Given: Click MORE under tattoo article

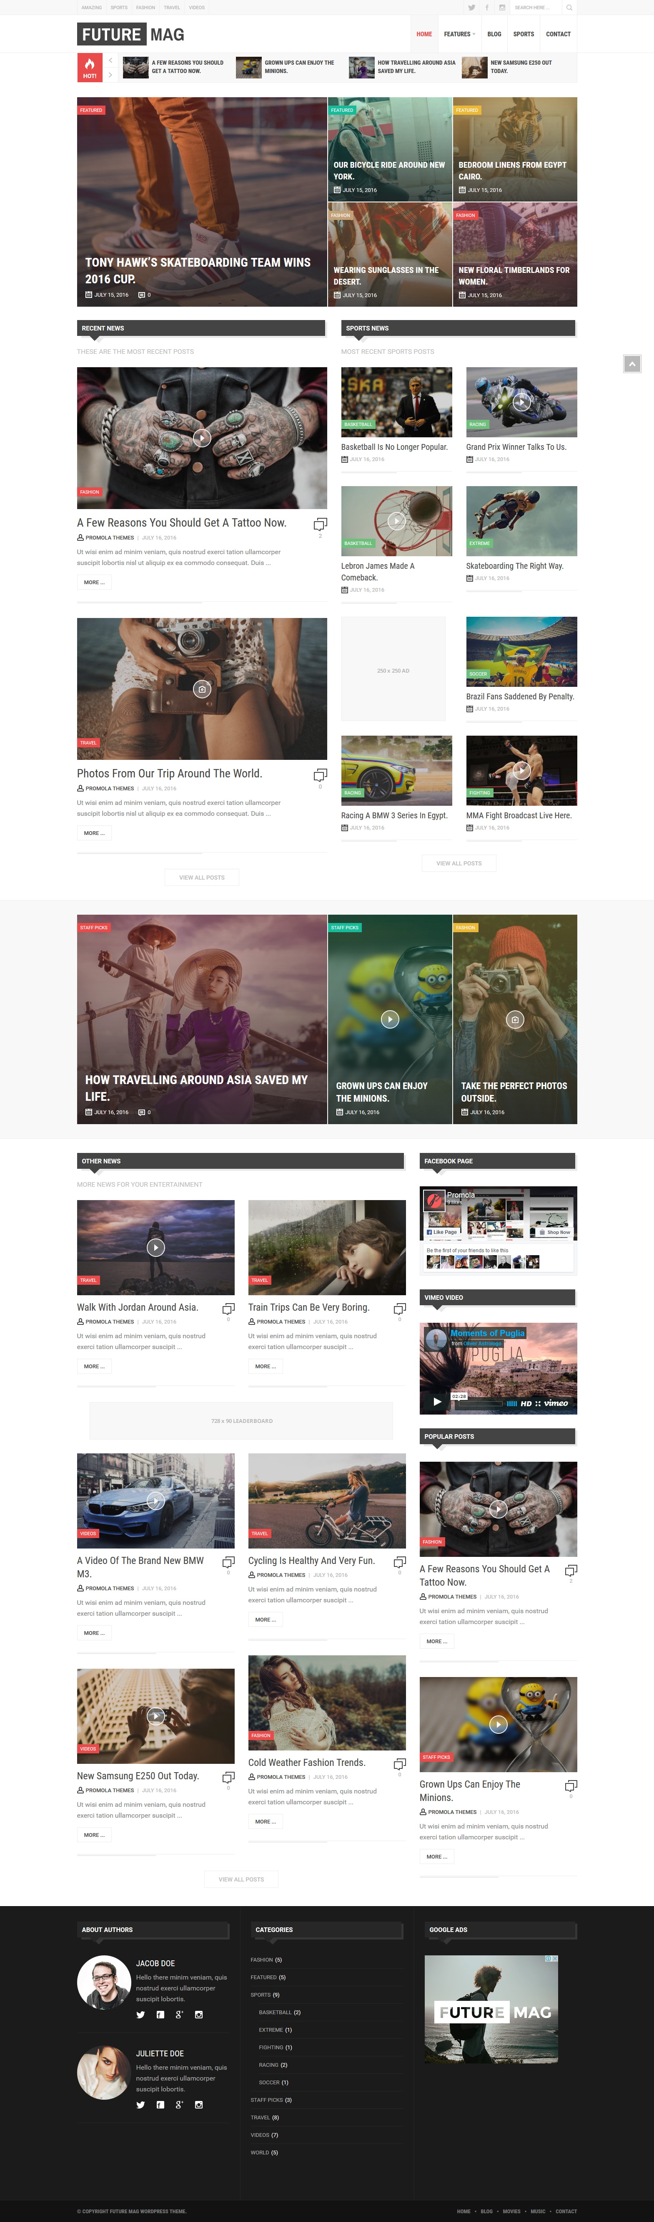Looking at the screenshot, I should 94,582.
